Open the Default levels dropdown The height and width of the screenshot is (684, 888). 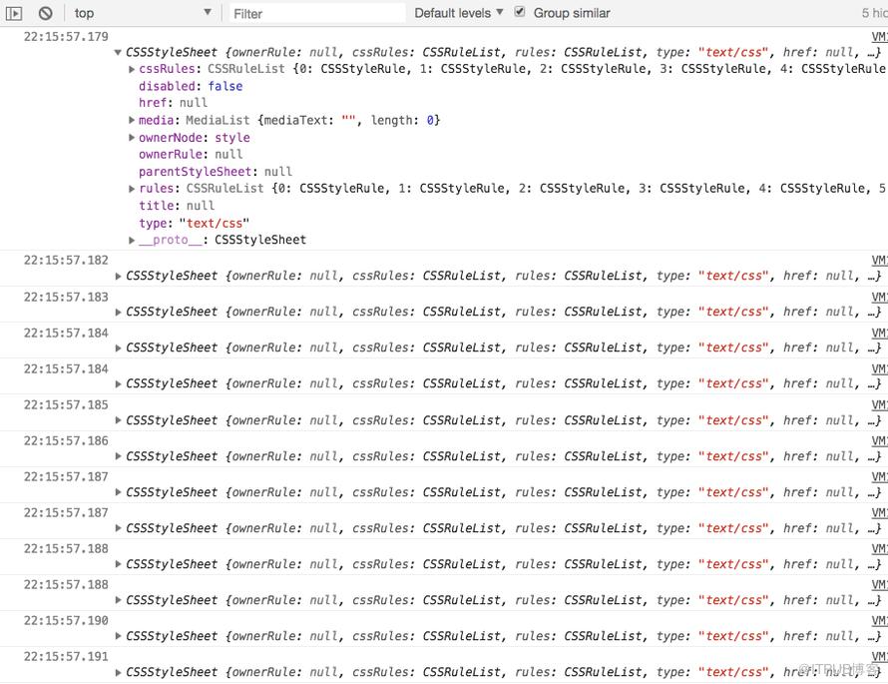(x=459, y=13)
